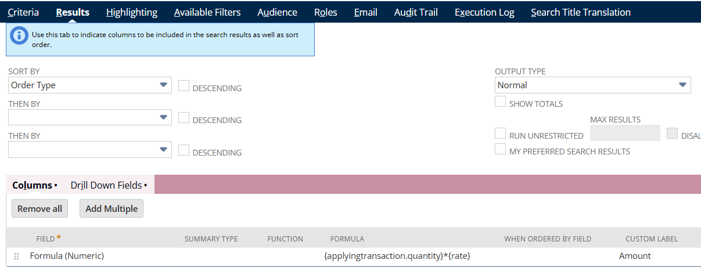Open the Search Title Translation tab

pos(581,12)
